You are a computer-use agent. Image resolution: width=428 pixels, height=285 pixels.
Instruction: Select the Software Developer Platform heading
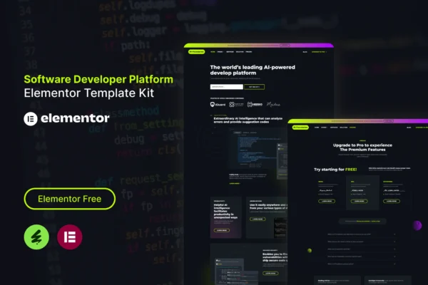(98, 79)
